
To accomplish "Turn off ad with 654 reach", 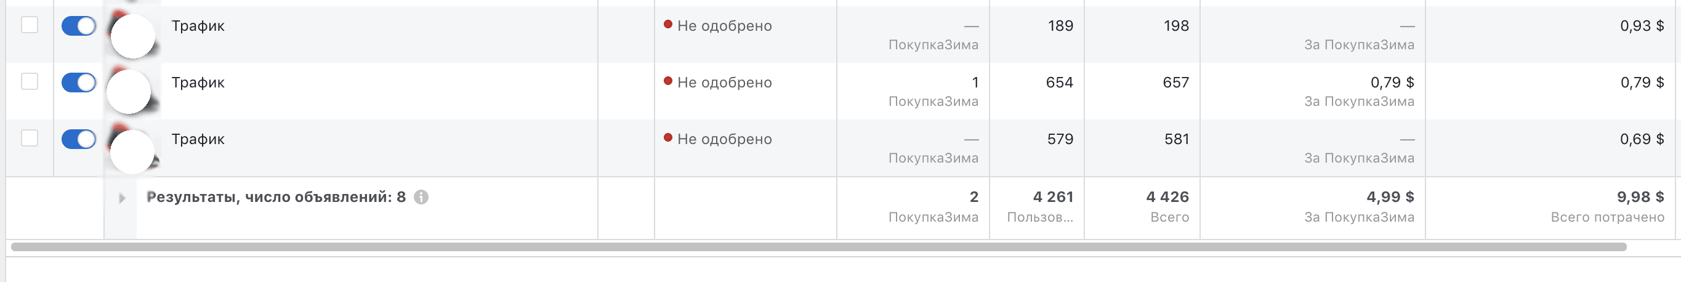I will tap(79, 83).
